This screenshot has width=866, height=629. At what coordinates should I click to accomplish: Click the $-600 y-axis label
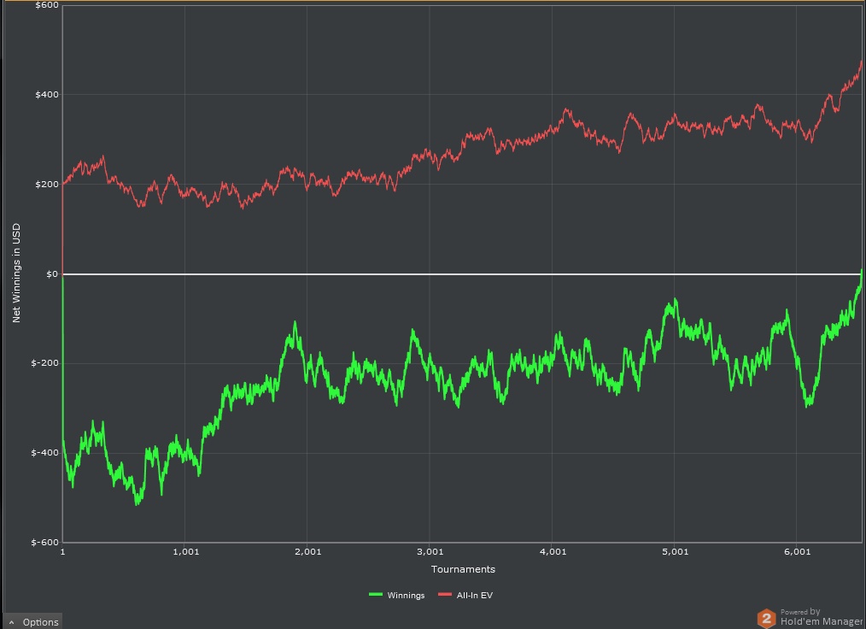point(45,543)
